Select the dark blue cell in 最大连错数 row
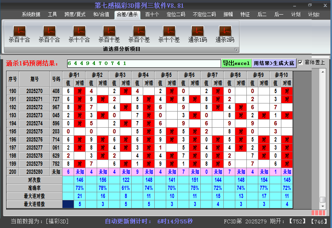The width and height of the screenshot is (332, 228). pos(68,204)
